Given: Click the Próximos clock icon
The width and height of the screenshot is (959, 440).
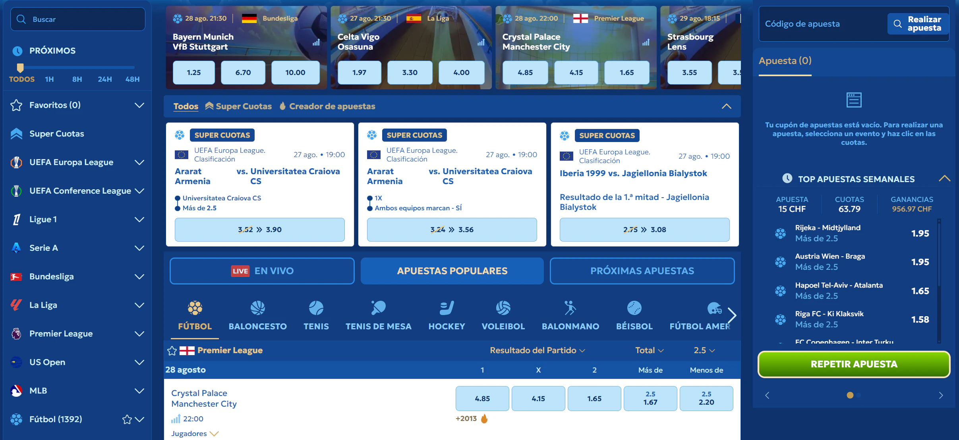Looking at the screenshot, I should (17, 51).
